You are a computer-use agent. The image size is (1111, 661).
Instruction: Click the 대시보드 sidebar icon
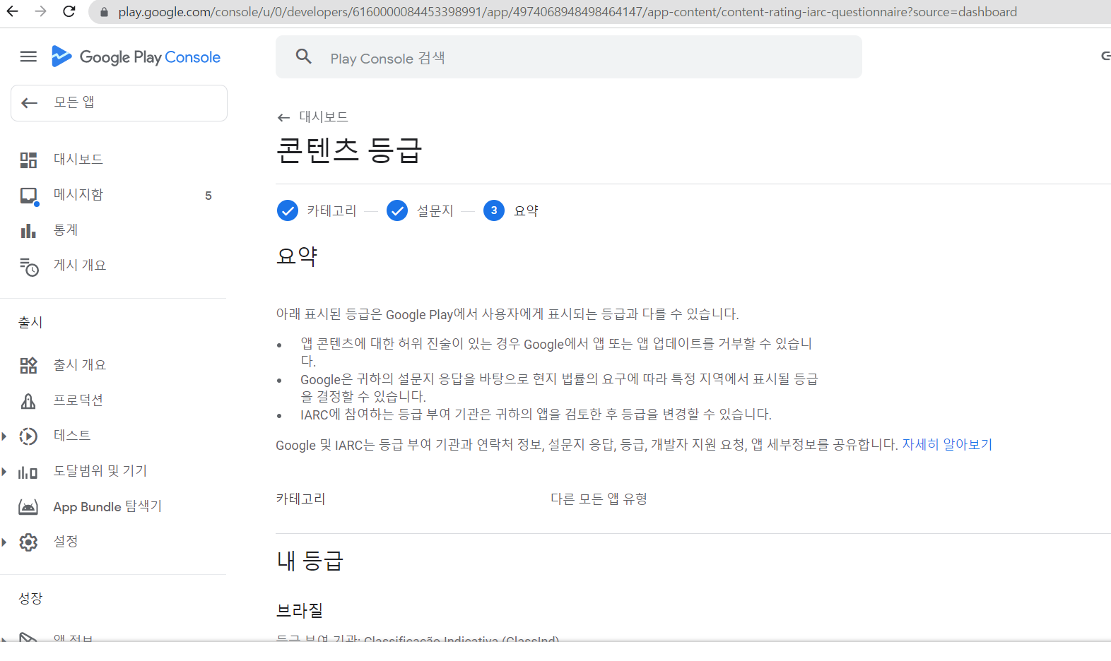(28, 160)
